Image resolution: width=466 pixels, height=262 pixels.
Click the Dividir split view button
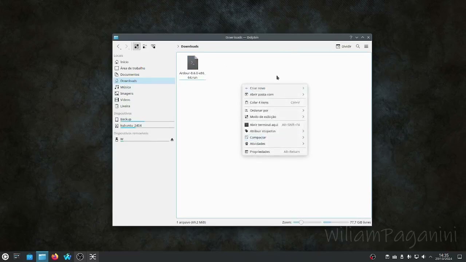tap(344, 47)
